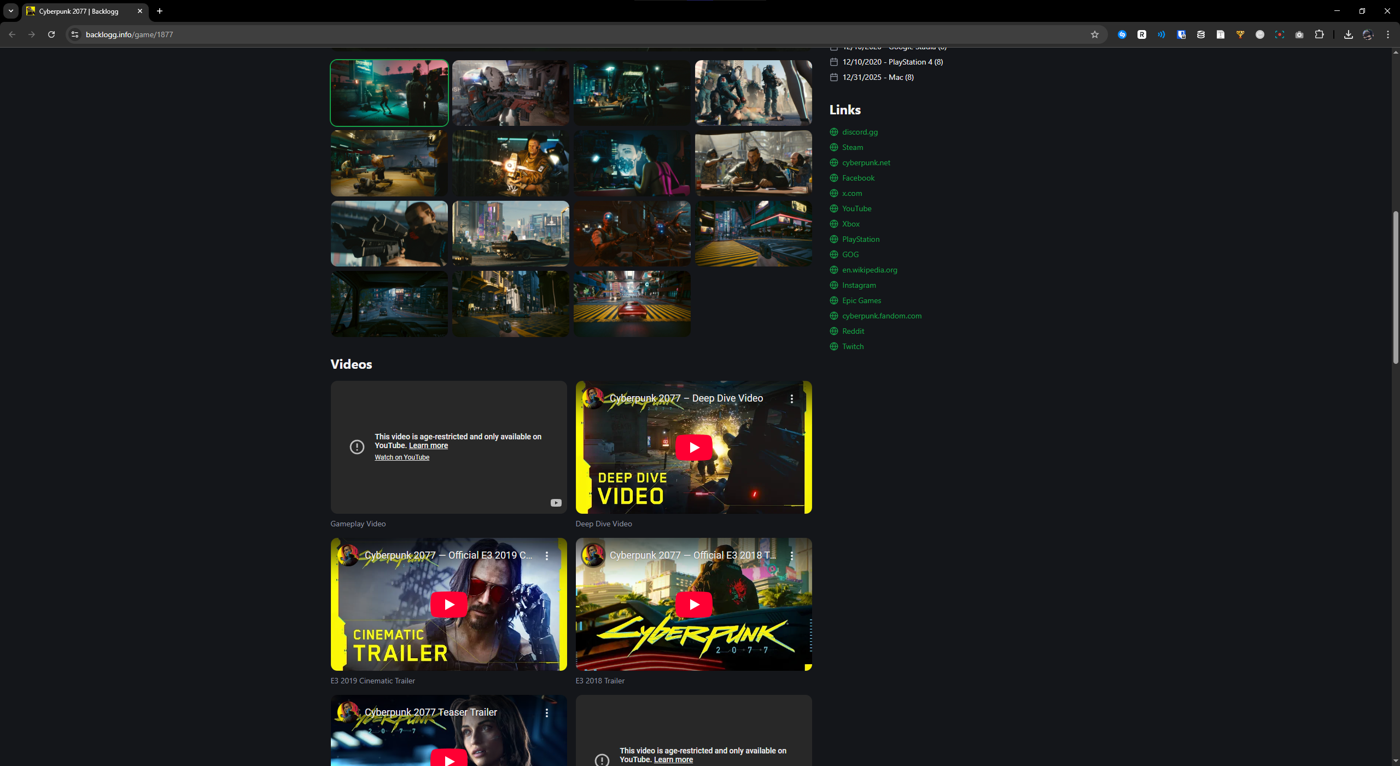This screenshot has height=766, width=1400.
Task: Click Learn more in Gameplay Video notice
Action: (428, 445)
